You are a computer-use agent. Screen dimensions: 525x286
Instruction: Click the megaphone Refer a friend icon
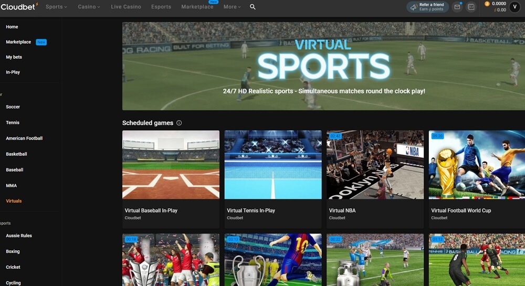click(x=414, y=7)
